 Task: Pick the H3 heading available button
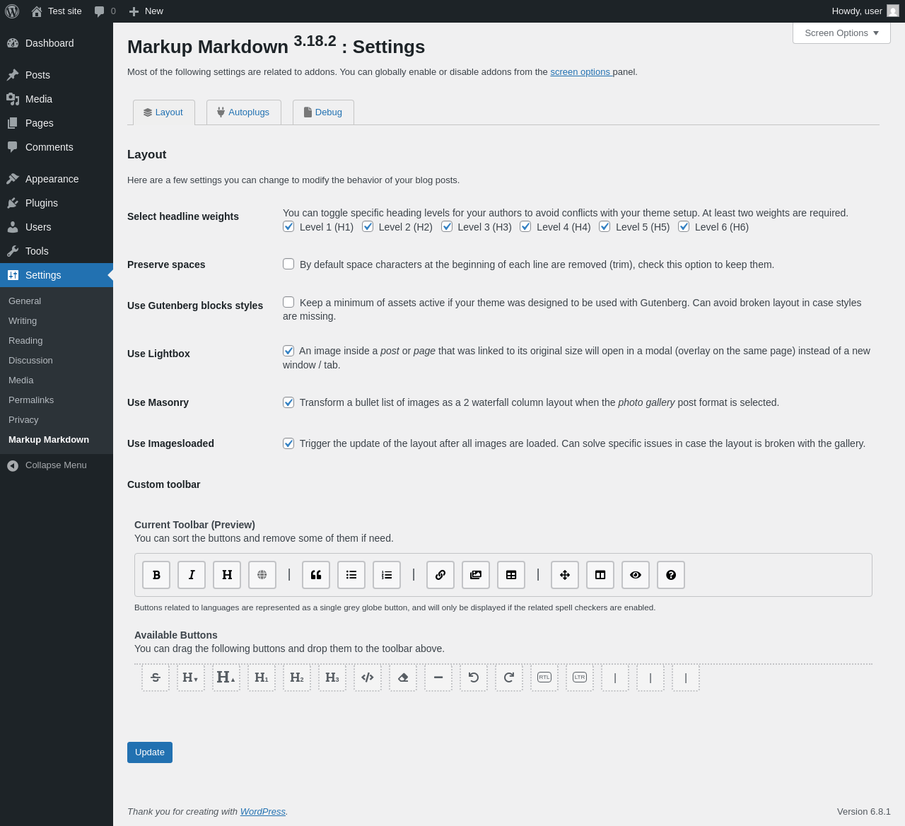pyautogui.click(x=332, y=677)
